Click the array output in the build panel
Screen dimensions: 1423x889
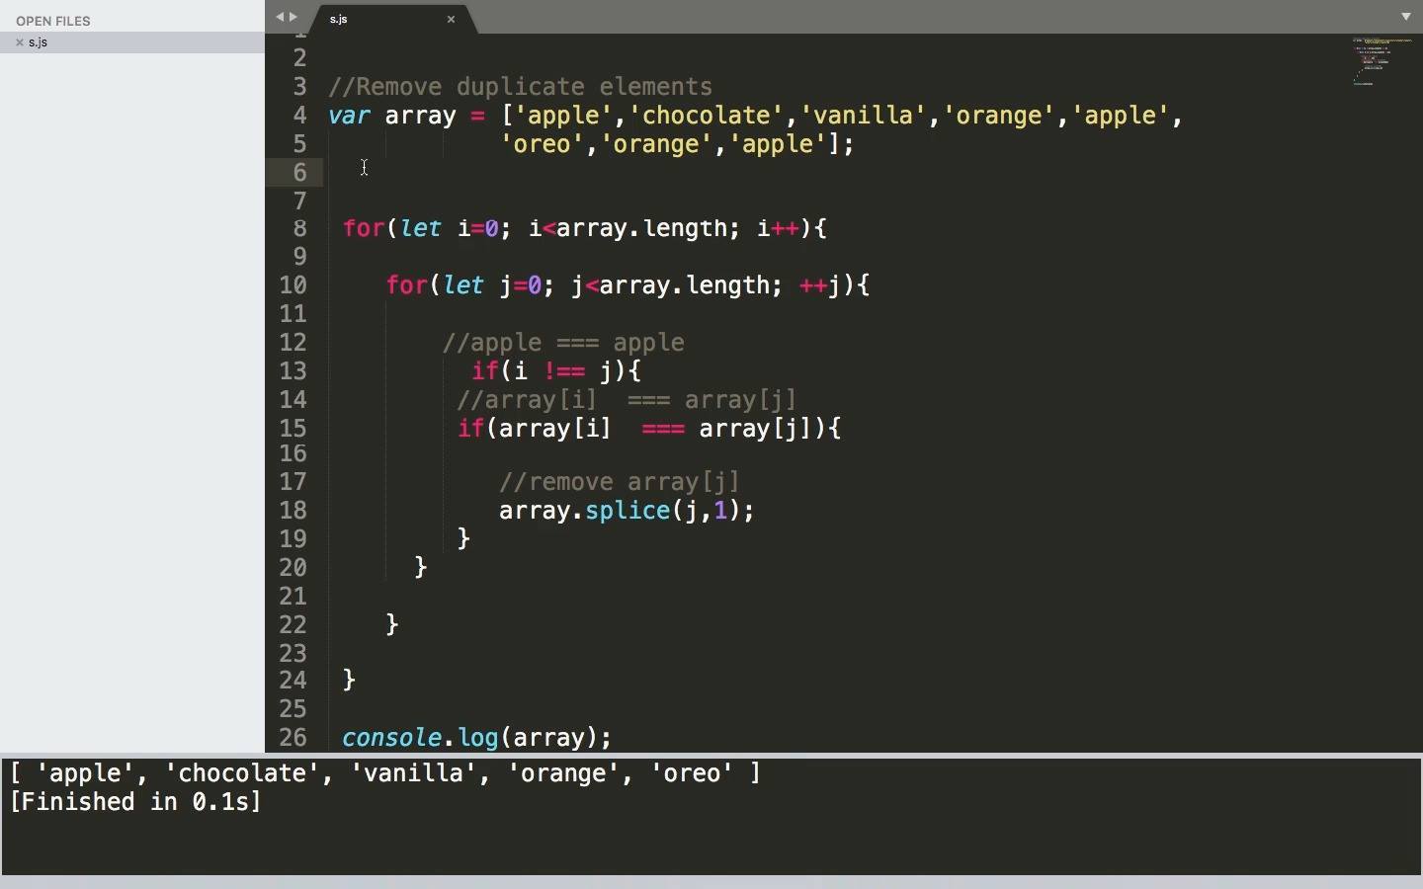[x=385, y=773]
